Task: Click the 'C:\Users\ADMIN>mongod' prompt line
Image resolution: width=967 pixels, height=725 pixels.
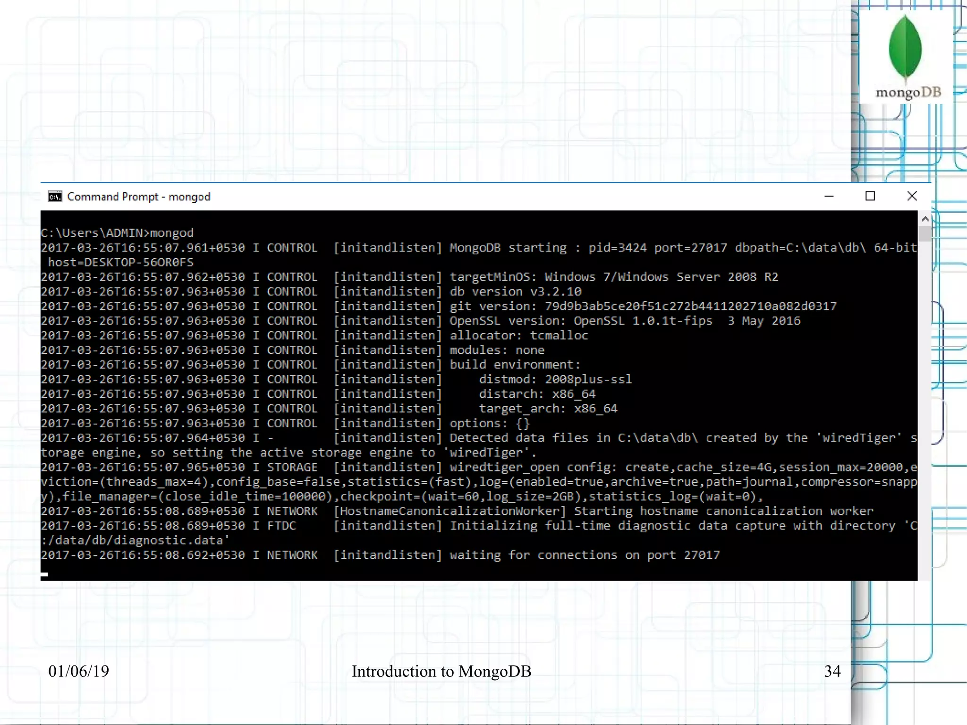Action: 117,233
